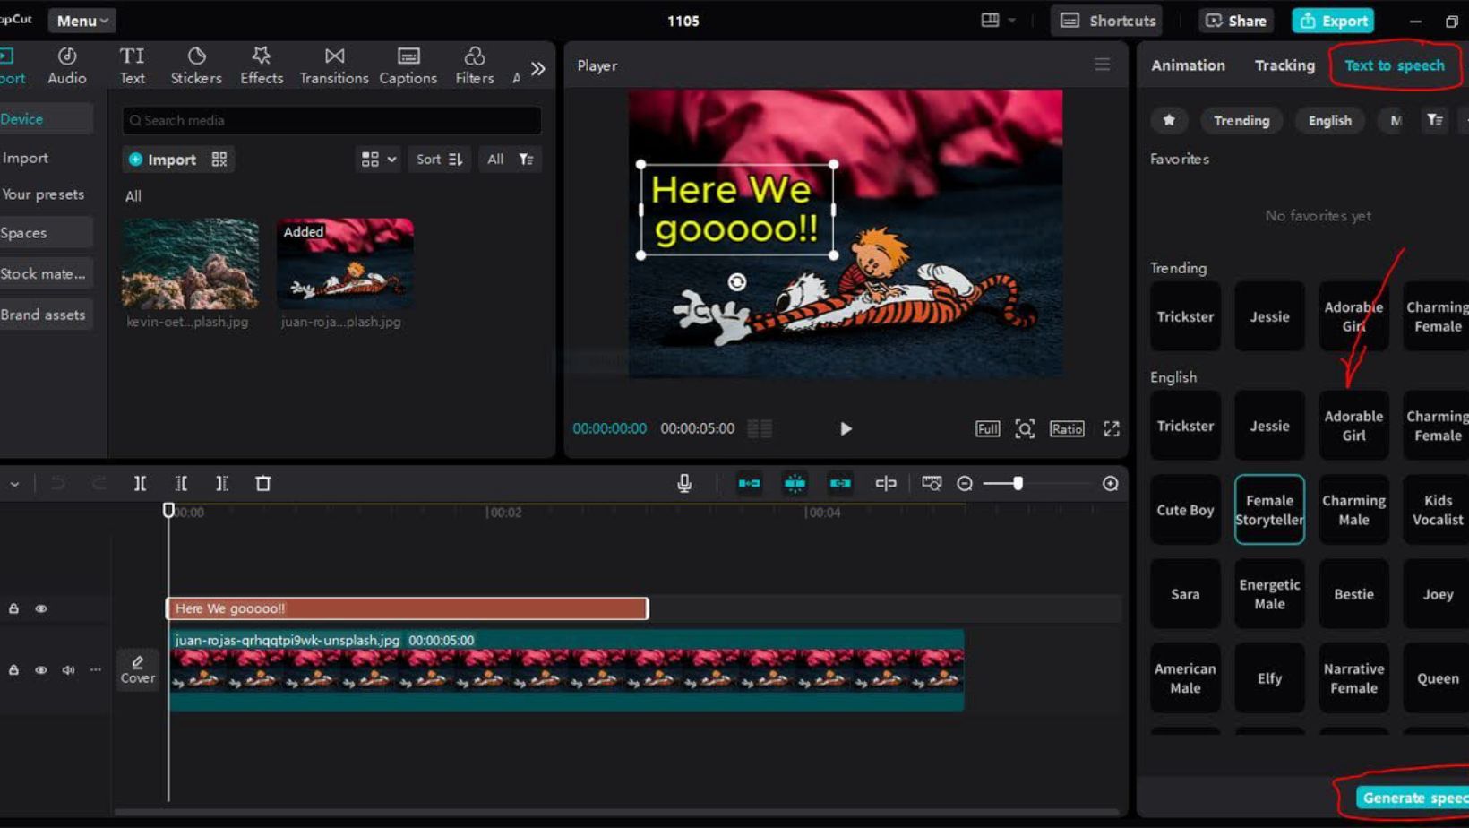This screenshot has height=828, width=1469.
Task: Start voiceover recording microphone
Action: pyautogui.click(x=684, y=483)
